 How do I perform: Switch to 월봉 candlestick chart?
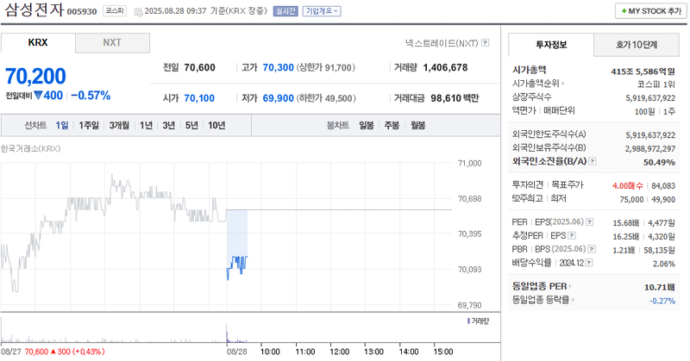(418, 125)
